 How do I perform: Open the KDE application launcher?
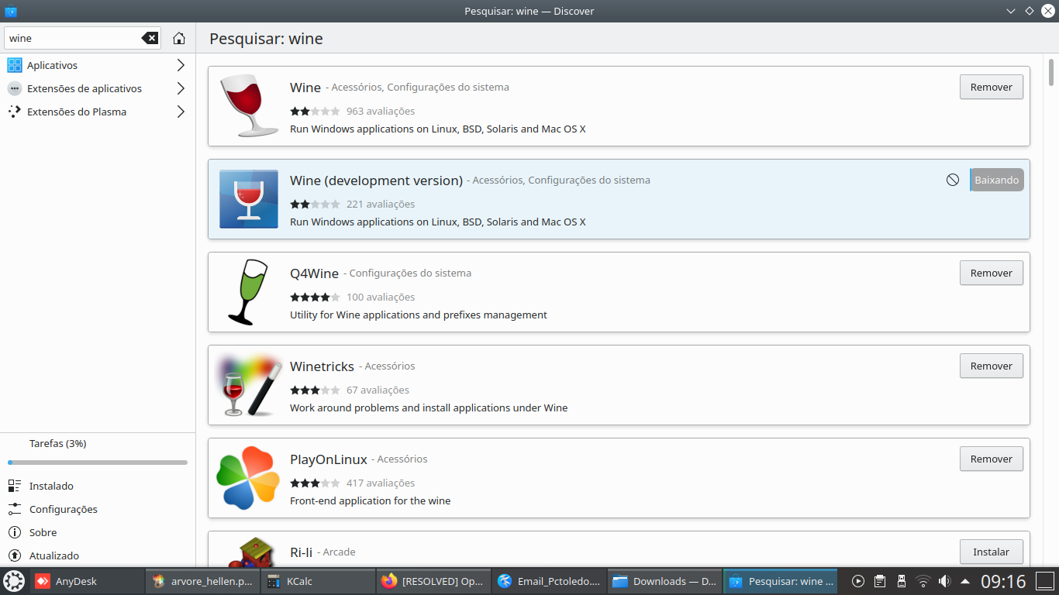click(14, 581)
